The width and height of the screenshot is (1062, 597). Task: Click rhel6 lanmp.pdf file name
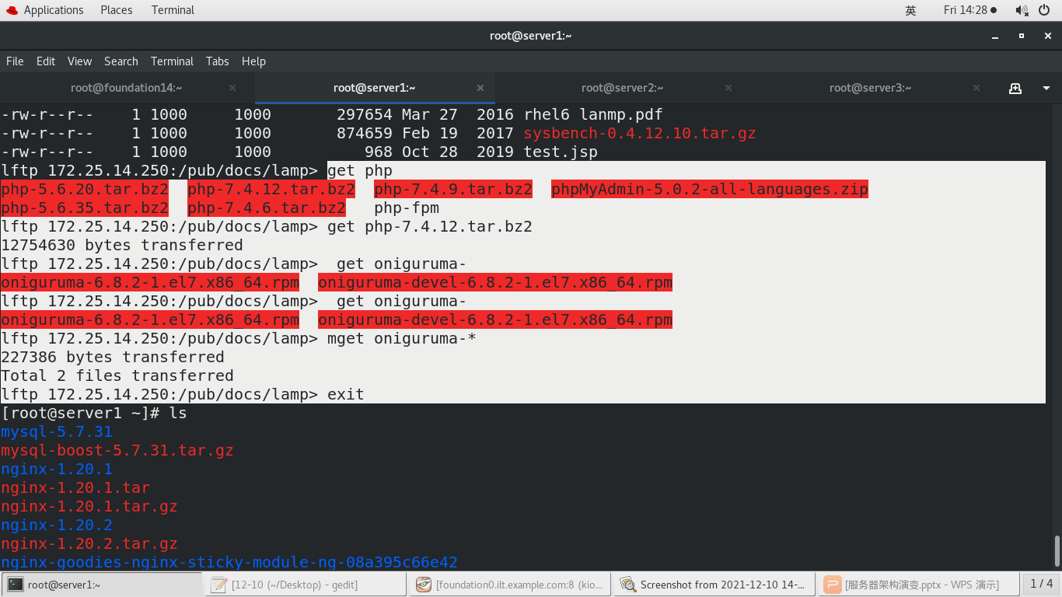click(x=593, y=114)
